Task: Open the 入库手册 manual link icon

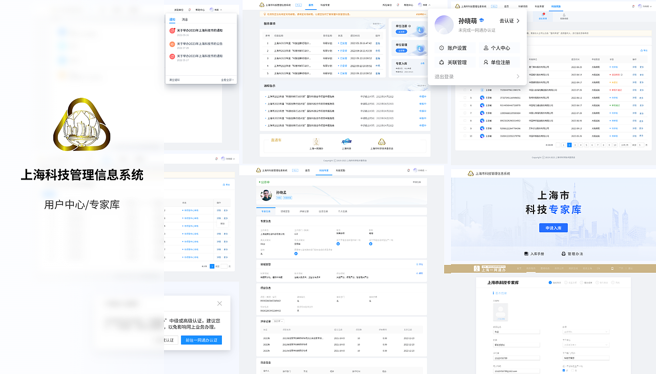Action: (526, 254)
